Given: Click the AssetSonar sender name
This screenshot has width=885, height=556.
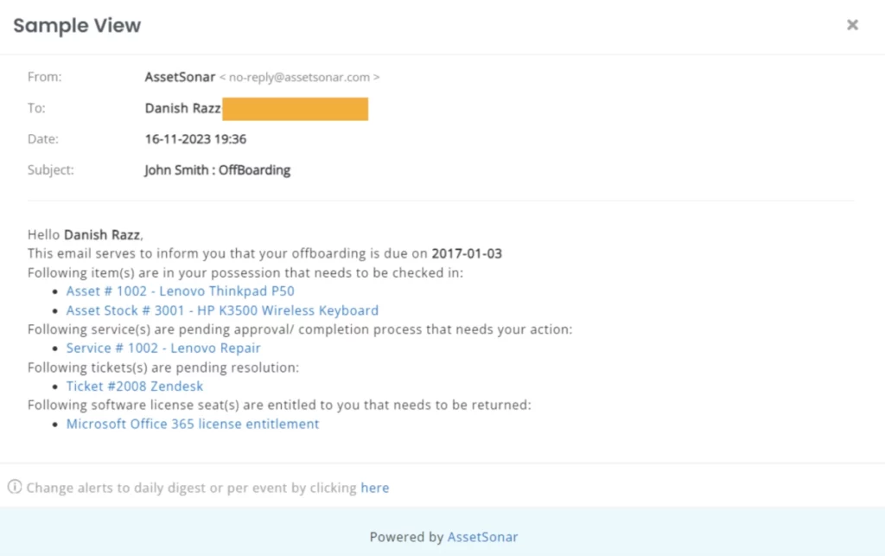Looking at the screenshot, I should pyautogui.click(x=180, y=77).
